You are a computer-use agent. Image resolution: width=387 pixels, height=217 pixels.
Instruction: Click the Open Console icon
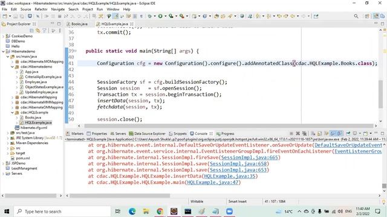click(365, 133)
